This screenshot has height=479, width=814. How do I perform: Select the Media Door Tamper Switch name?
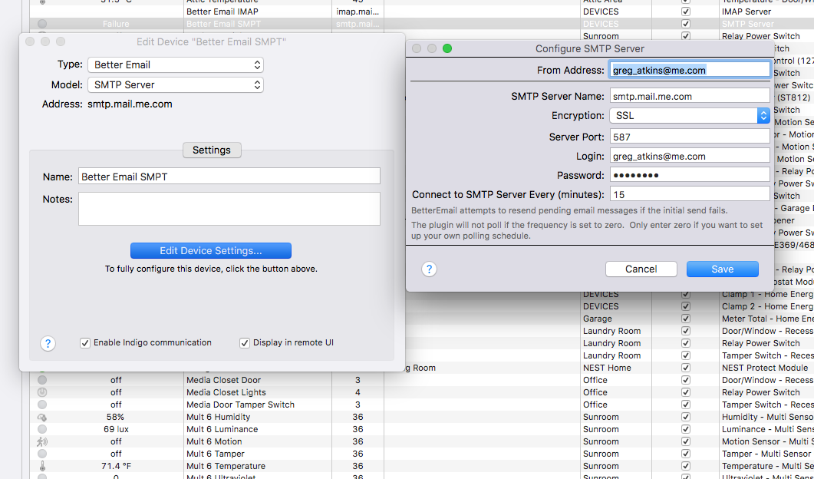[x=240, y=405]
